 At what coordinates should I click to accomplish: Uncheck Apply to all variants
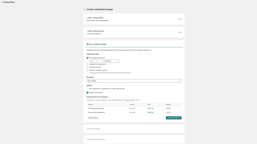click(x=87, y=92)
